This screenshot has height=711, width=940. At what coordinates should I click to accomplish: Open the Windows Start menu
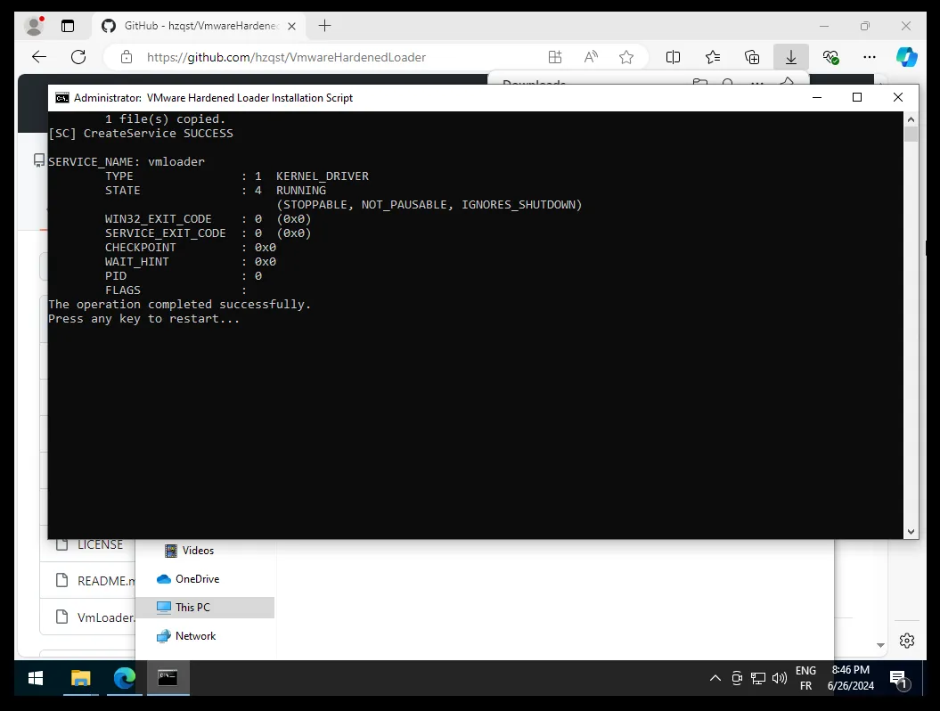click(36, 679)
